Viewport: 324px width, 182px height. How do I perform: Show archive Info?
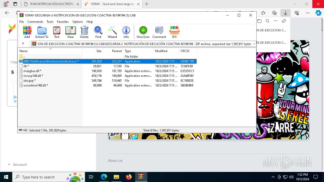(x=126, y=32)
